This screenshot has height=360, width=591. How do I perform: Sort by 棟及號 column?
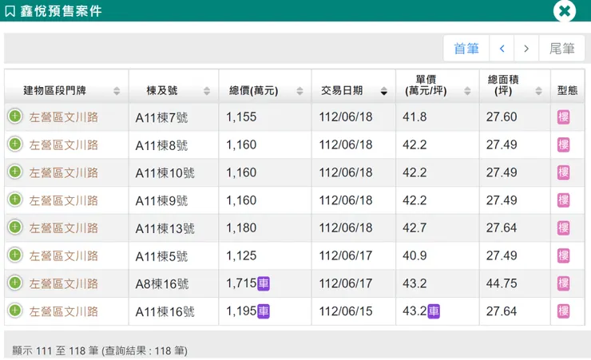[x=173, y=86]
